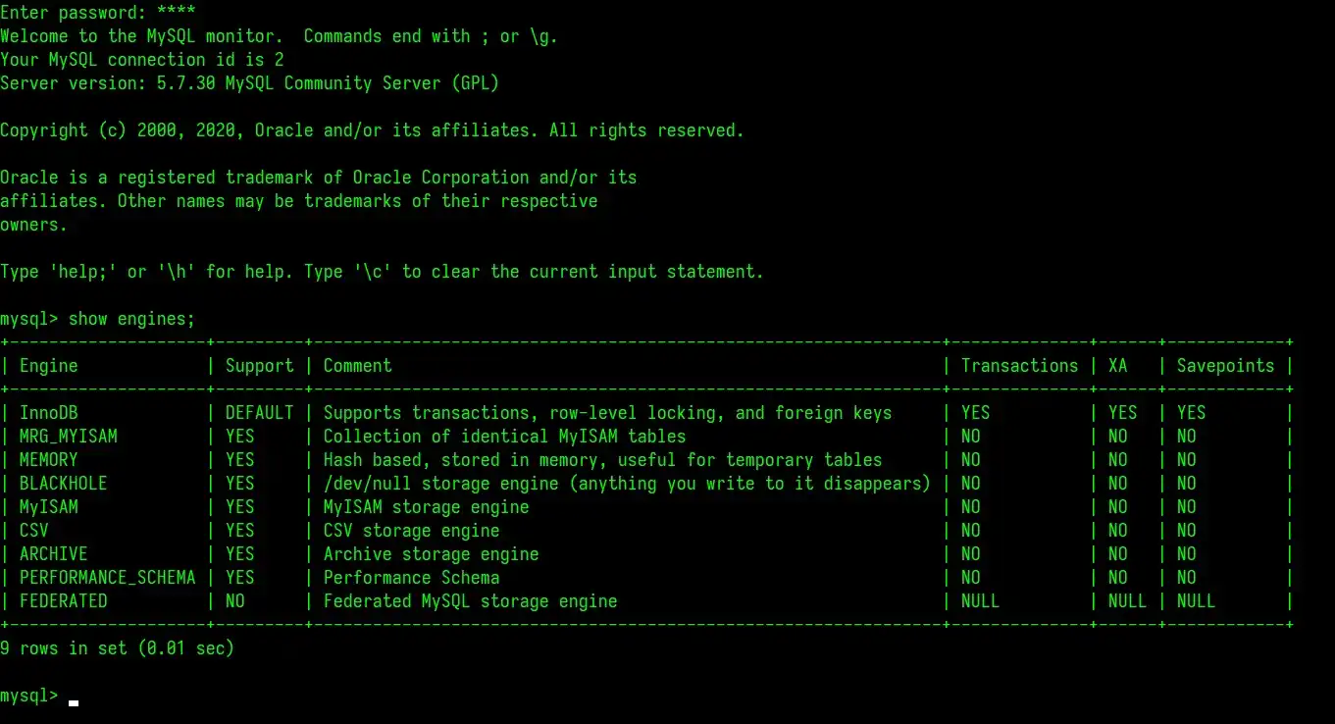Click the "9 rows in set" result line
The image size is (1335, 724).
(117, 648)
